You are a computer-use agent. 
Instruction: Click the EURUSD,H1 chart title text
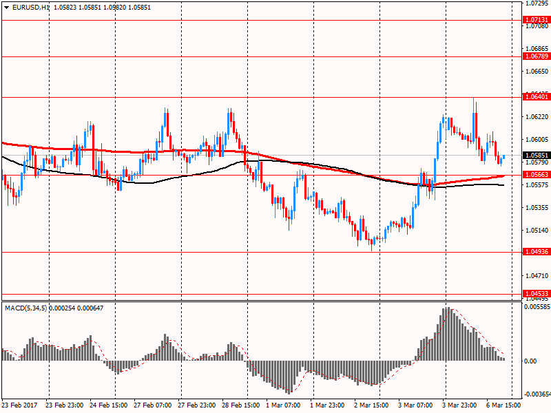(x=31, y=8)
